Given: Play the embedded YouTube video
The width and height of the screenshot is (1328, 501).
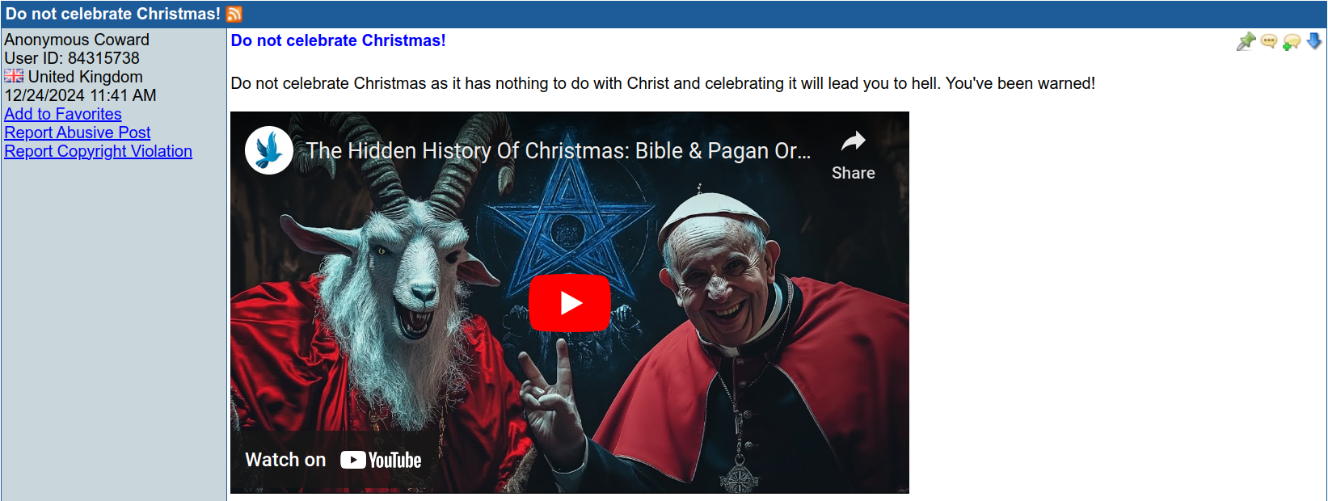Looking at the screenshot, I should [570, 303].
